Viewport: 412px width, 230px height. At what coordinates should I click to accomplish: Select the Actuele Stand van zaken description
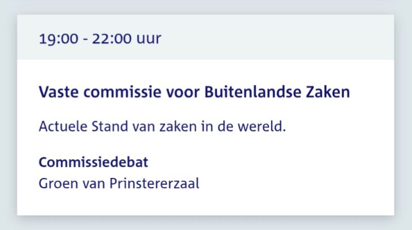pos(162,126)
